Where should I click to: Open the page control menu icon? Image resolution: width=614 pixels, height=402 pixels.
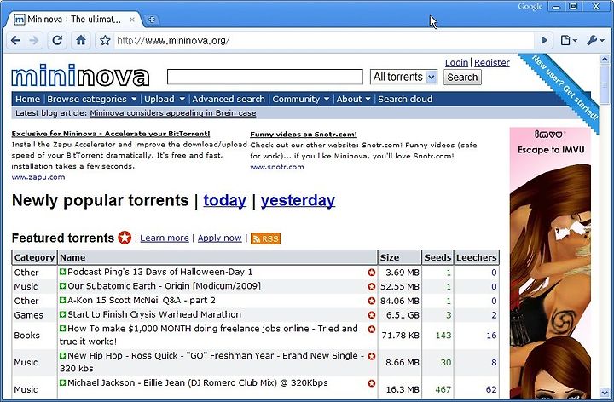568,40
